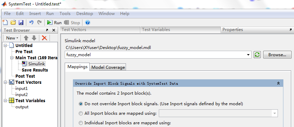Select input1 test vector
The image size is (294, 127).
(22, 89)
